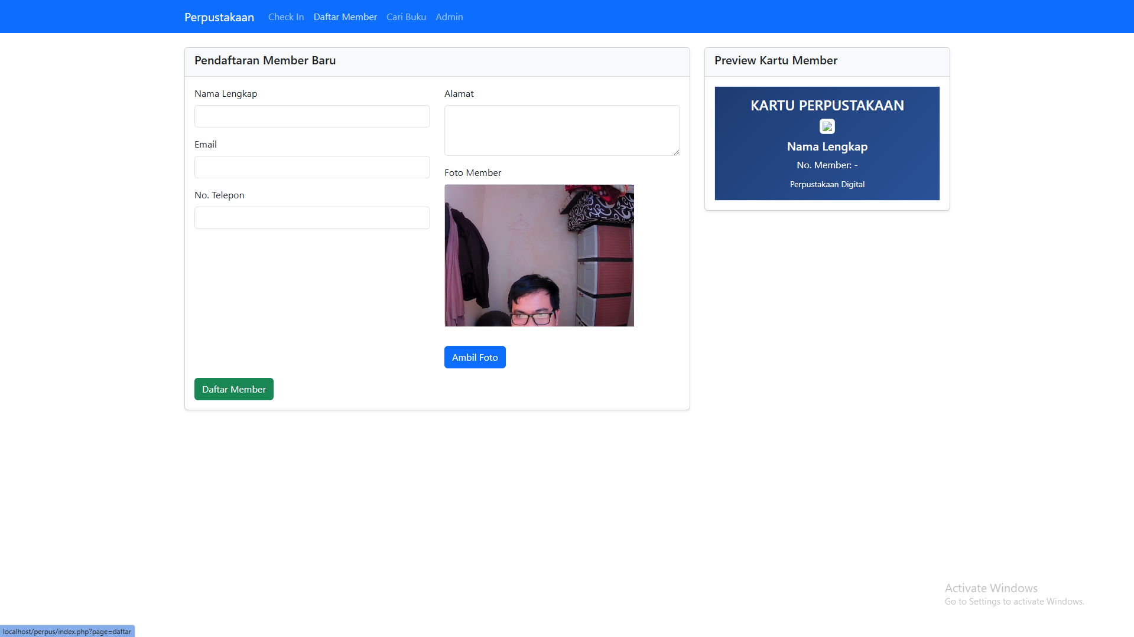Click the 'Foto Member' label
The height and width of the screenshot is (637, 1134).
(472, 172)
